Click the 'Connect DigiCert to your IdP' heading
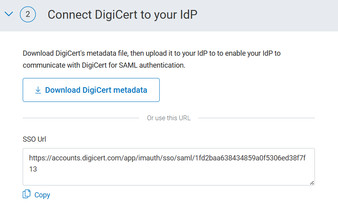Image resolution: width=338 pixels, height=203 pixels. pos(123,15)
